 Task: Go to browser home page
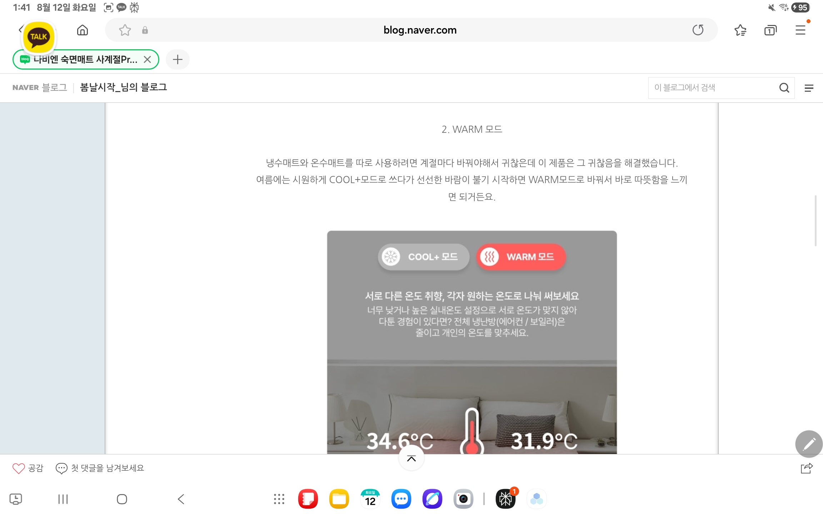tap(83, 30)
